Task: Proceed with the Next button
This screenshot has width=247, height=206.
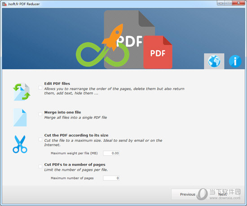Action: 222,194
